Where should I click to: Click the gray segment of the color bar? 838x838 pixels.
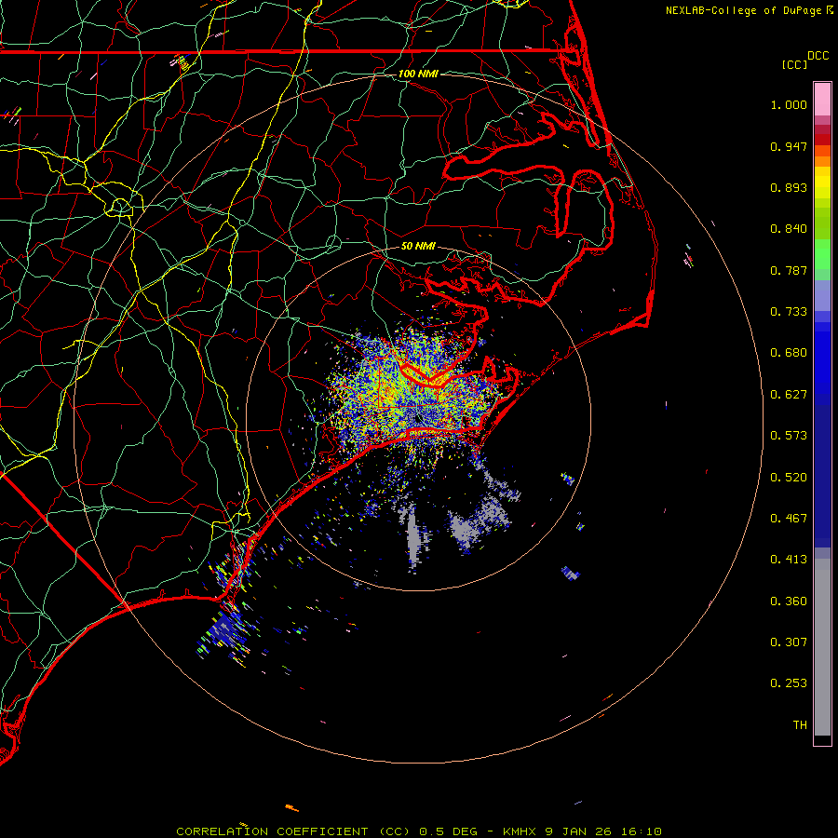click(822, 647)
